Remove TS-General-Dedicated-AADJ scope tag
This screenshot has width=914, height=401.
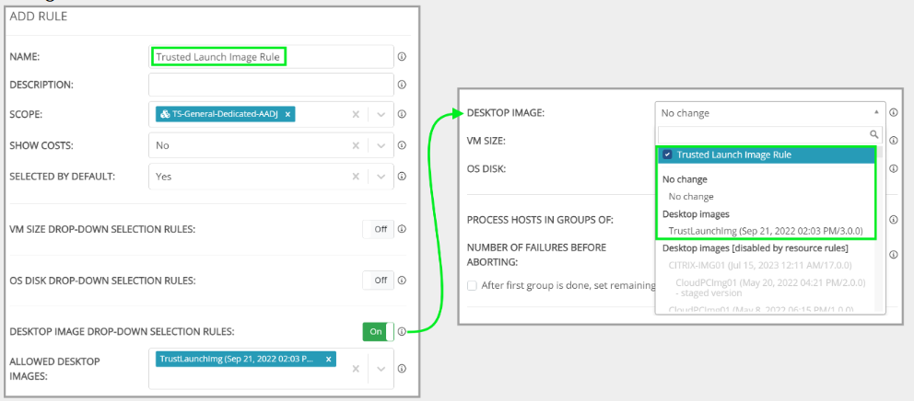(287, 115)
